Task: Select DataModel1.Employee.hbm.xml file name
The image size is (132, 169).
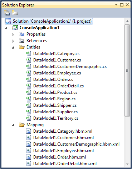Action: pyautogui.click(x=63, y=151)
